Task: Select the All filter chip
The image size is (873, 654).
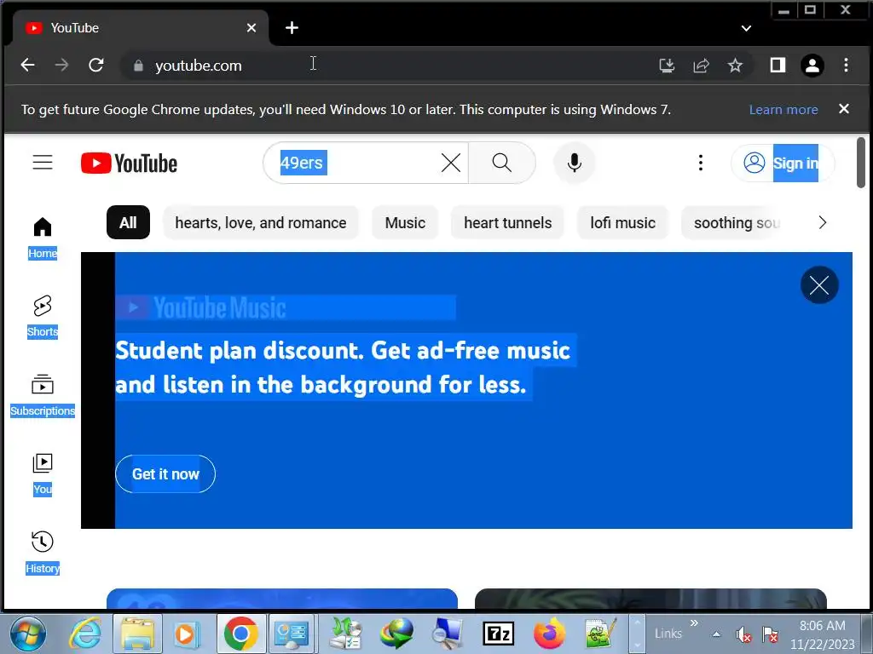Action: click(x=128, y=222)
